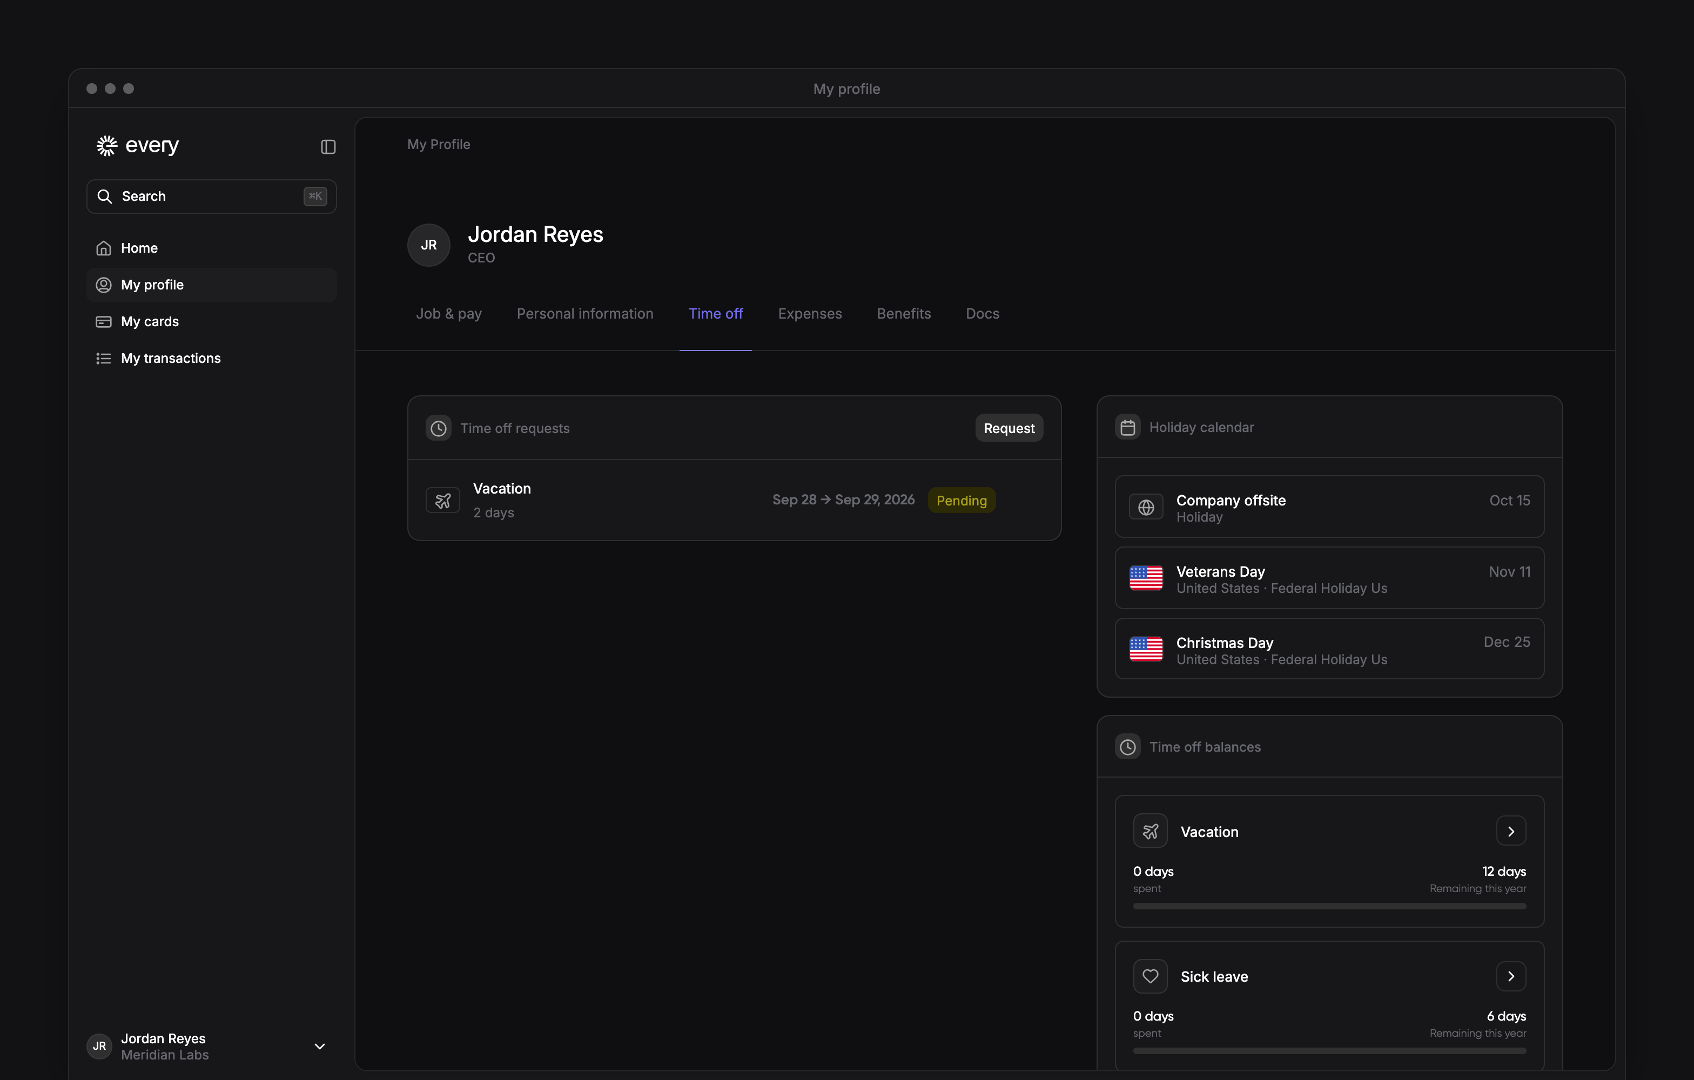This screenshot has width=1694, height=1080.
Task: Click the US flag next to Veterans Day
Action: click(x=1146, y=578)
